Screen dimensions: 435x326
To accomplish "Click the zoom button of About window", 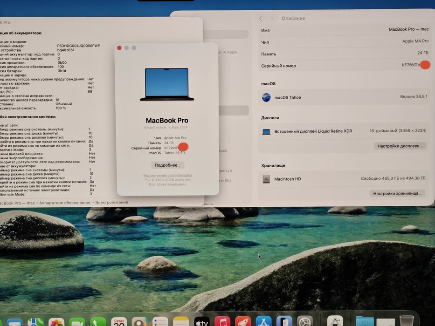I will coord(134,48).
